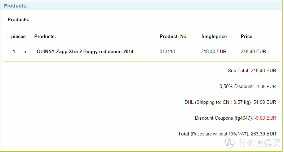The image size is (284, 152).
Task: Click the Sub-Total amount line
Action: [x=252, y=70]
